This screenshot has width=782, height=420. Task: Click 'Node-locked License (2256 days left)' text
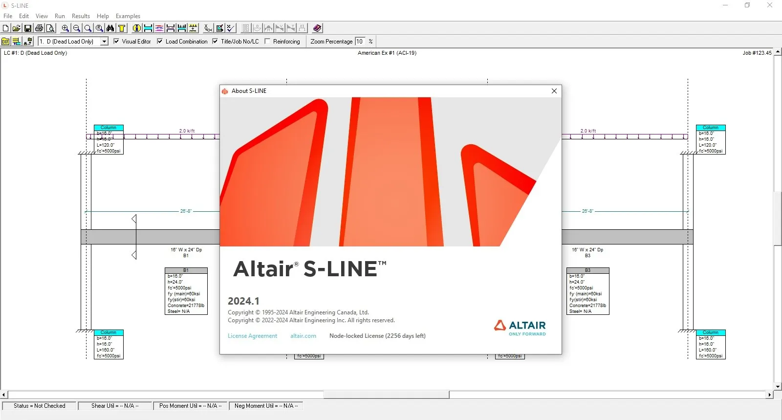click(x=377, y=336)
